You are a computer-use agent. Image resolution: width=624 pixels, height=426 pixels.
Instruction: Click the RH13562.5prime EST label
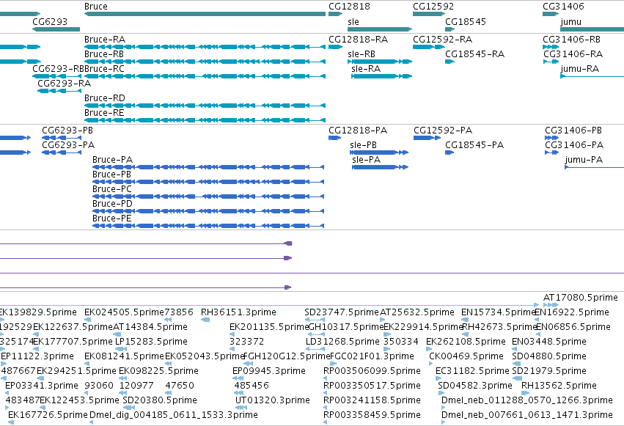pos(559,386)
